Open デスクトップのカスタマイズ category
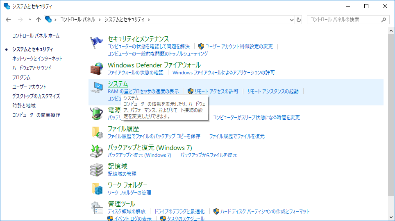Image resolution: width=395 pixels, height=221 pixels. [36, 96]
